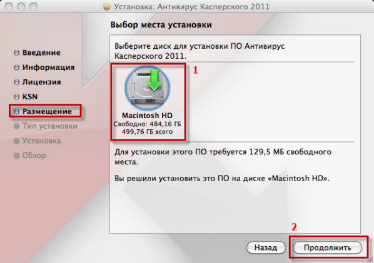Click the installer package icon in title bar
This screenshot has width=374, height=263.
pos(107,7)
